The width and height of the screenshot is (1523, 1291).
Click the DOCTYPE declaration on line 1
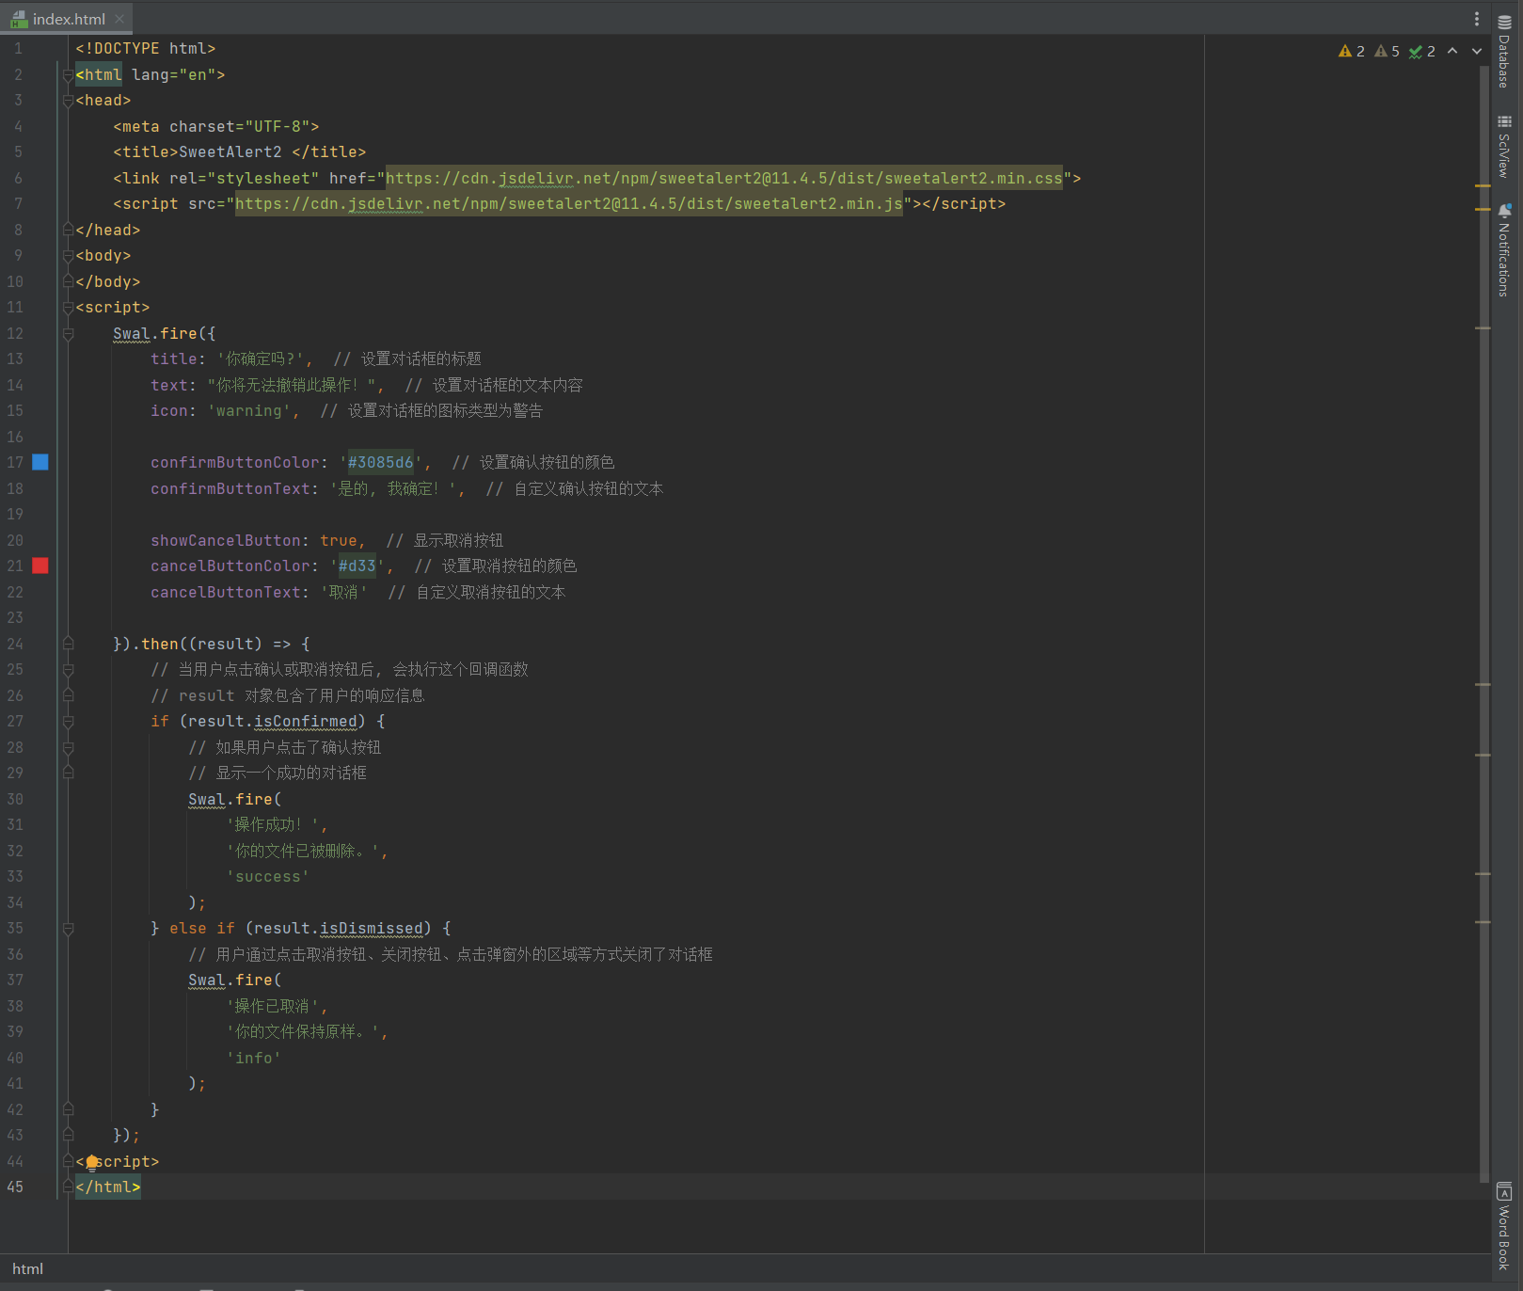click(x=146, y=48)
